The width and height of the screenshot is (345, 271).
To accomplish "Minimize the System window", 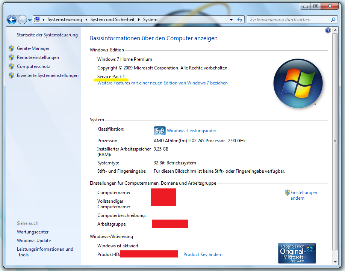I will (306, 6).
